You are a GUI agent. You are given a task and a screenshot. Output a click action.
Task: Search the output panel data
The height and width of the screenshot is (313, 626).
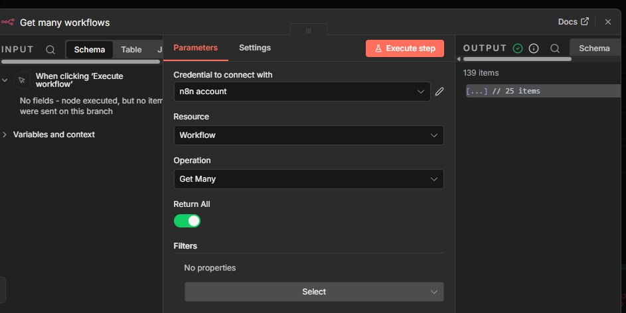click(x=555, y=48)
